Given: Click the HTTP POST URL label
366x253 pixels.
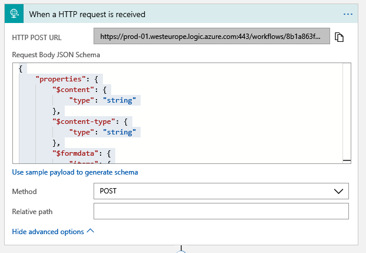Looking at the screenshot, I should 36,37.
